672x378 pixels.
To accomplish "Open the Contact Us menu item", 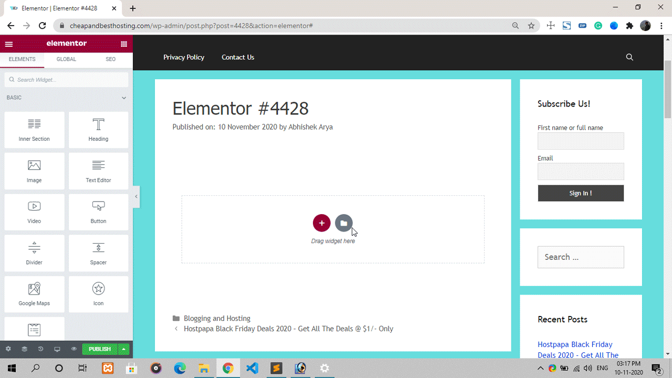I will pyautogui.click(x=238, y=57).
